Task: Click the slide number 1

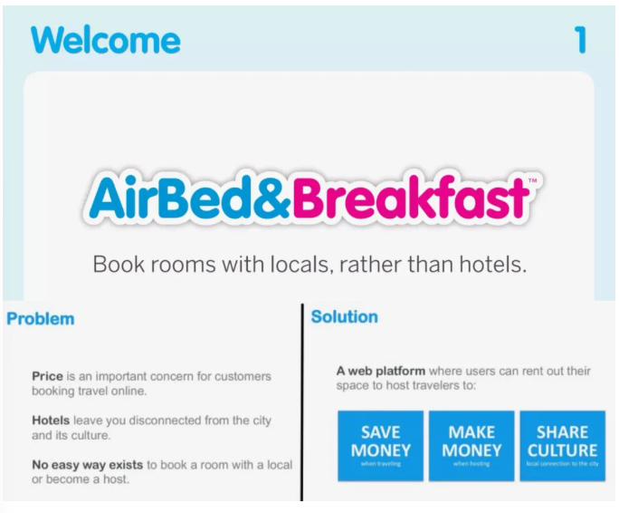Action: [x=580, y=40]
